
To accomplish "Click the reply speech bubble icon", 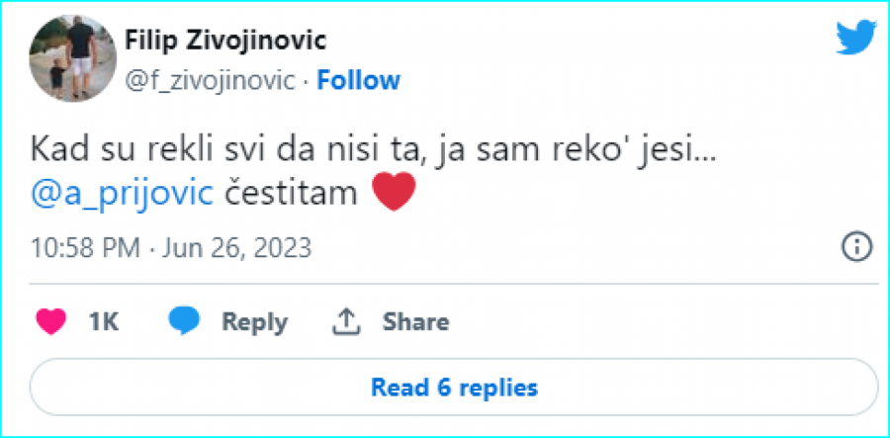I will [x=184, y=321].
